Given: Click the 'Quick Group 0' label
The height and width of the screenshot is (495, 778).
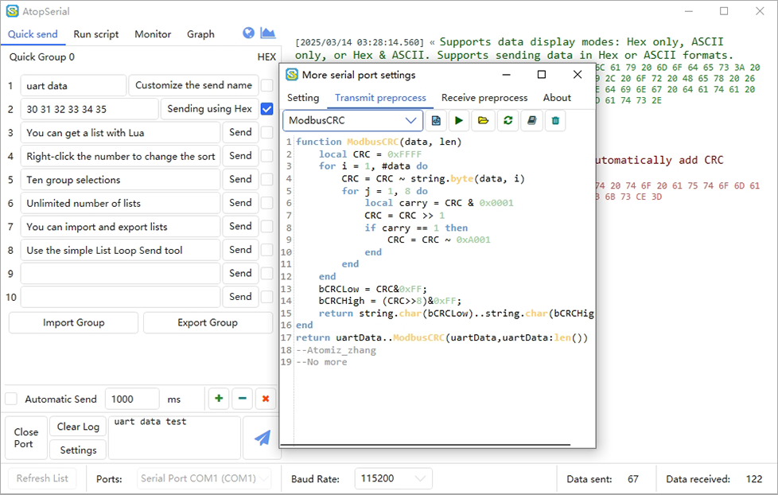Looking at the screenshot, I should [x=41, y=57].
